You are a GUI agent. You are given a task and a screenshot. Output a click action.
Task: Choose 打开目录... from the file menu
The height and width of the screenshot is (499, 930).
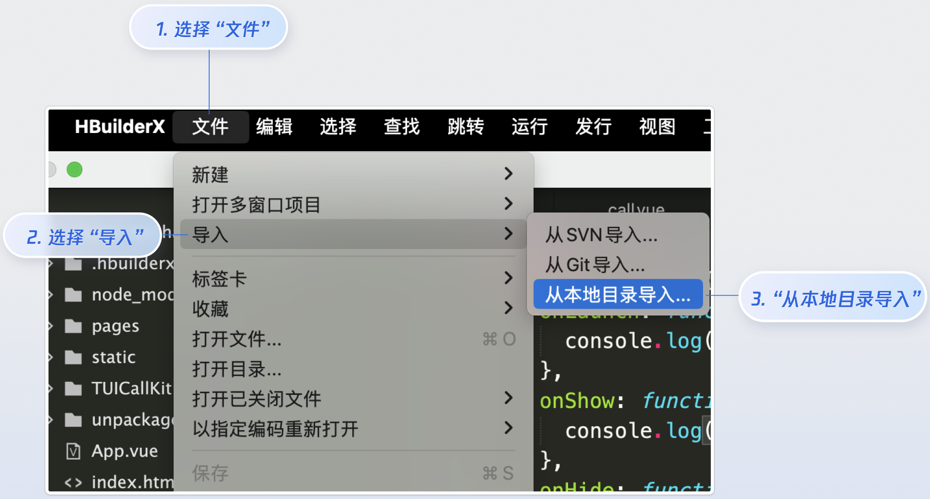[354, 369]
